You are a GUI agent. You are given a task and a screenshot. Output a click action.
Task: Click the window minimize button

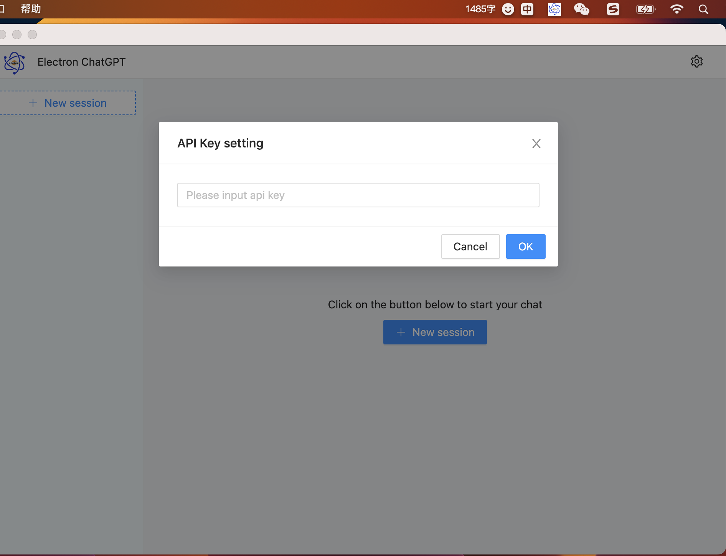coord(17,35)
